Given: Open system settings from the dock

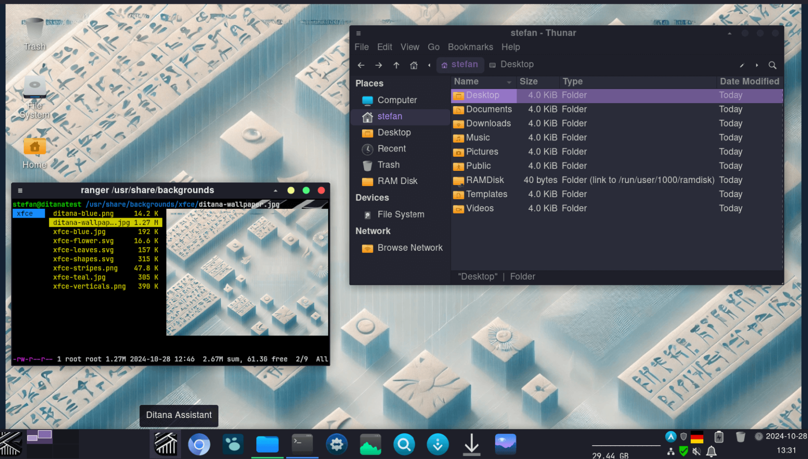Looking at the screenshot, I should [337, 444].
